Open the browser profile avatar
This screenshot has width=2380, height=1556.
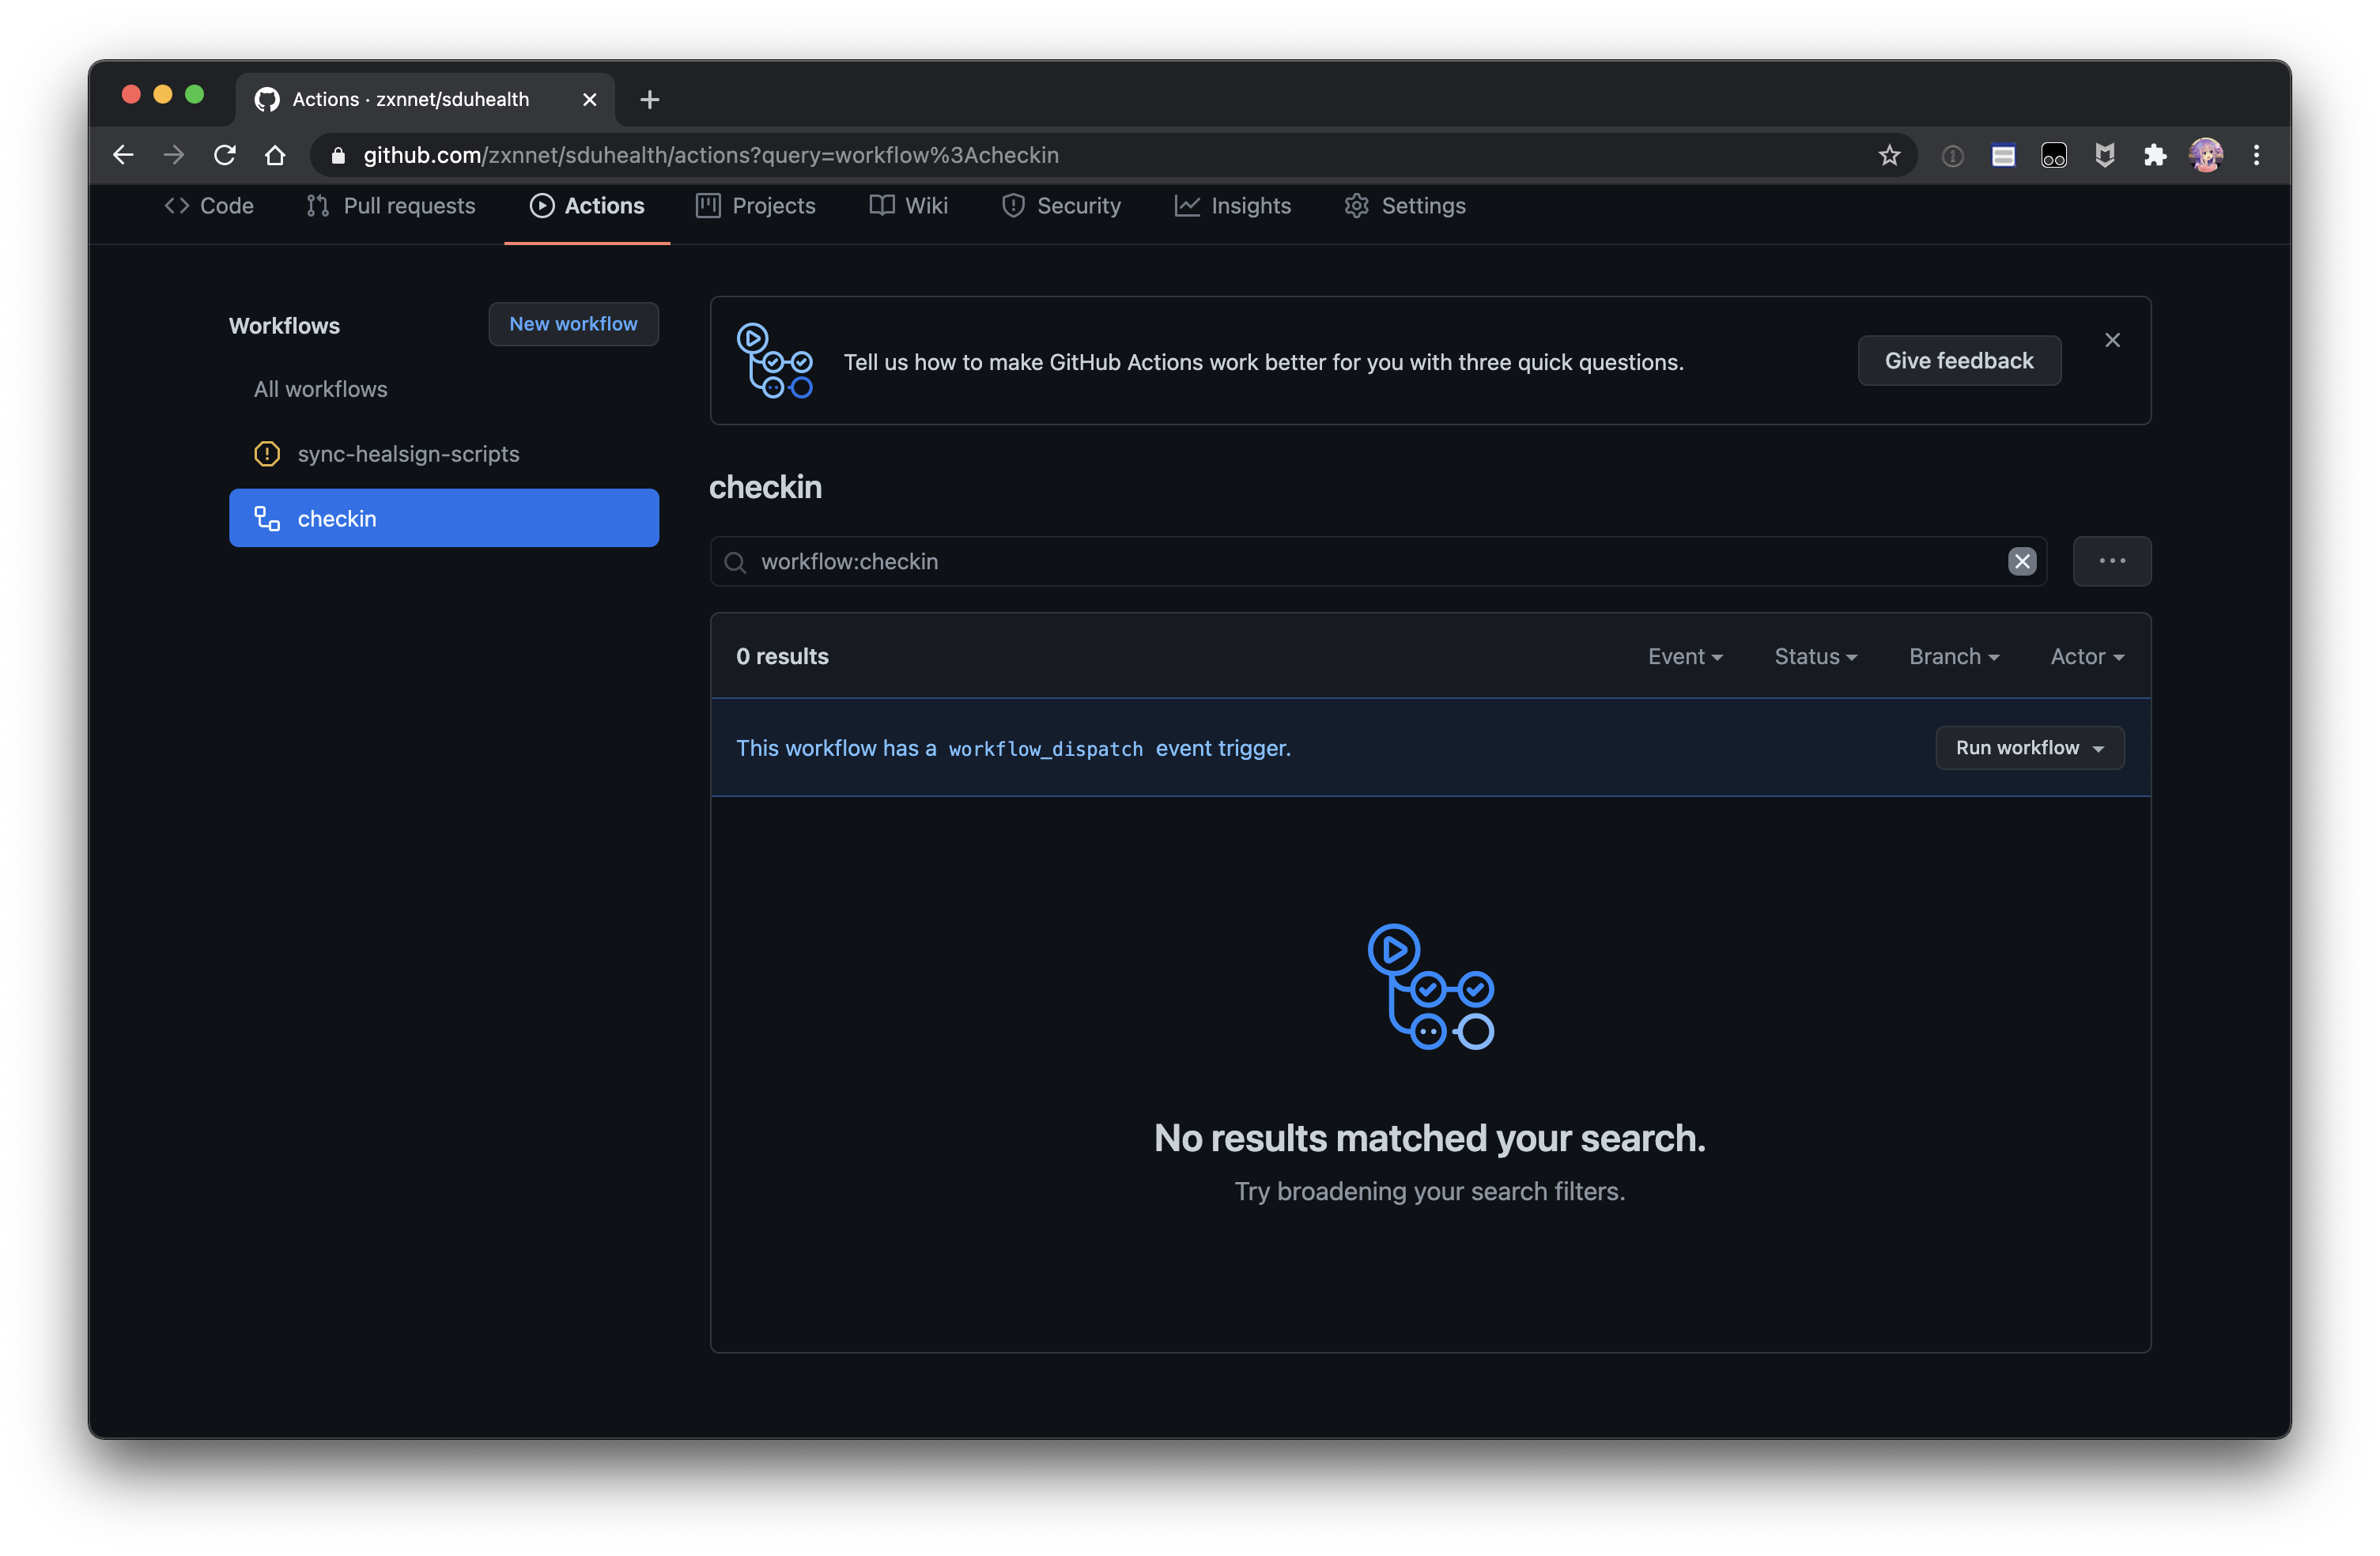(2206, 155)
